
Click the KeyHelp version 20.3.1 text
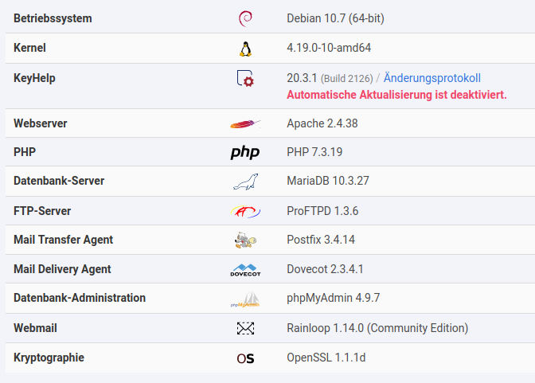click(x=302, y=78)
